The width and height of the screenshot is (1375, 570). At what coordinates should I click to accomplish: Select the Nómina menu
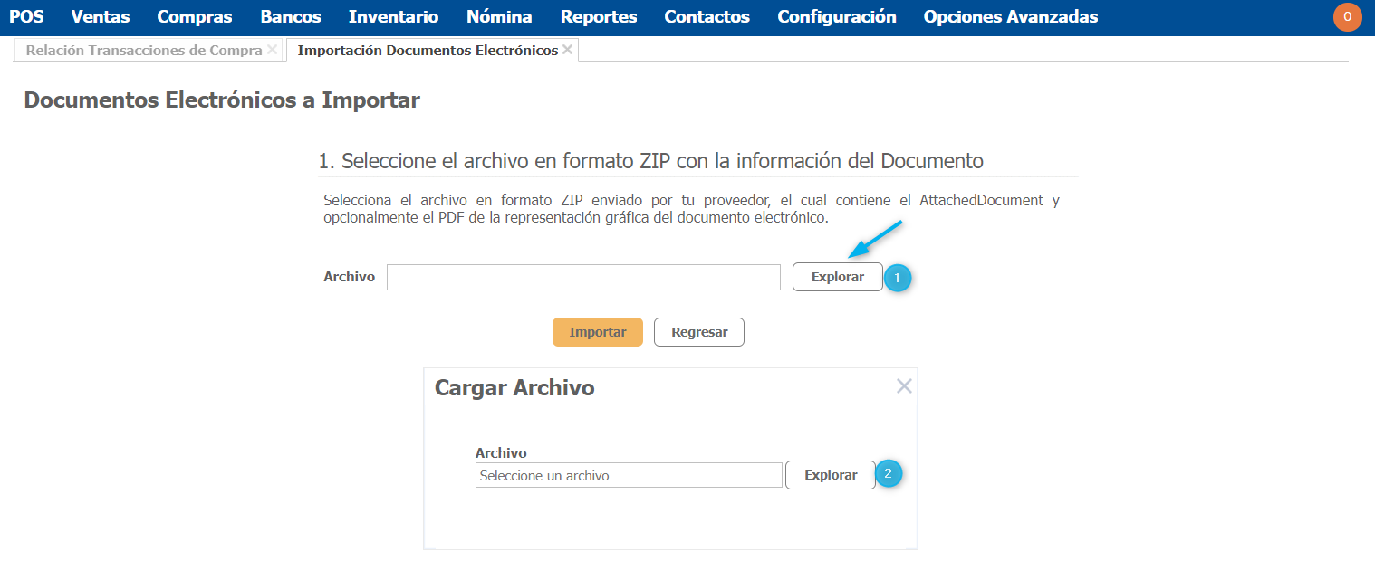(x=499, y=17)
